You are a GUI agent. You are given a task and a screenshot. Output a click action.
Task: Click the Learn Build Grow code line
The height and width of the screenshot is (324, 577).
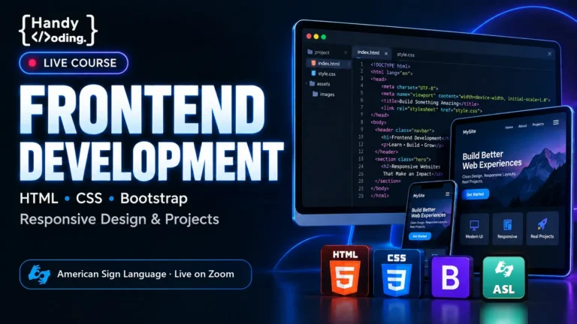[412, 145]
